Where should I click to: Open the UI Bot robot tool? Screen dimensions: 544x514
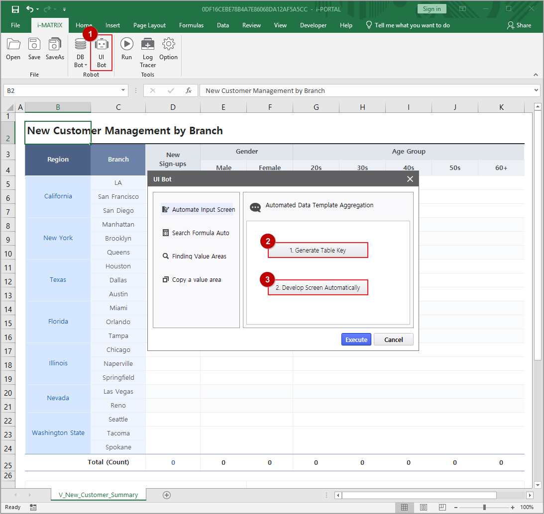click(x=102, y=52)
